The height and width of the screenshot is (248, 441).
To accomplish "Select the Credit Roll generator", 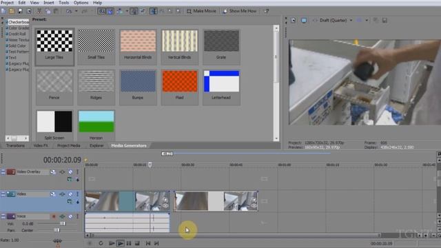I will [x=17, y=34].
